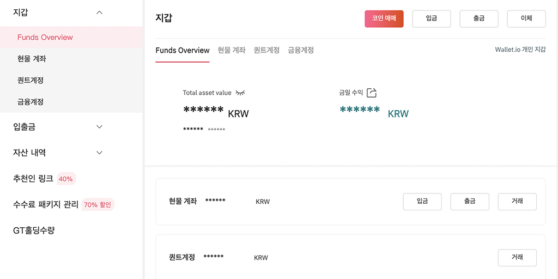Viewport: 558px width, 279px height.
Task: Expand the 입출금 sidebar menu
Action: (99, 127)
